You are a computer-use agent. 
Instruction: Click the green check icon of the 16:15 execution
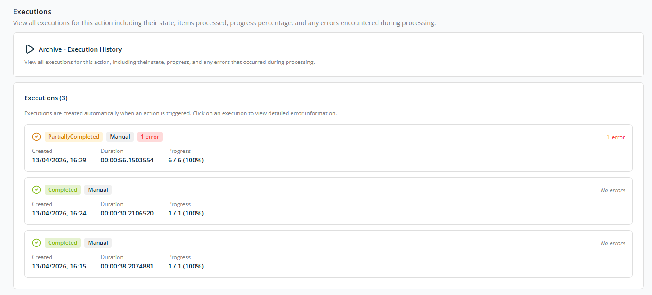[36, 243]
